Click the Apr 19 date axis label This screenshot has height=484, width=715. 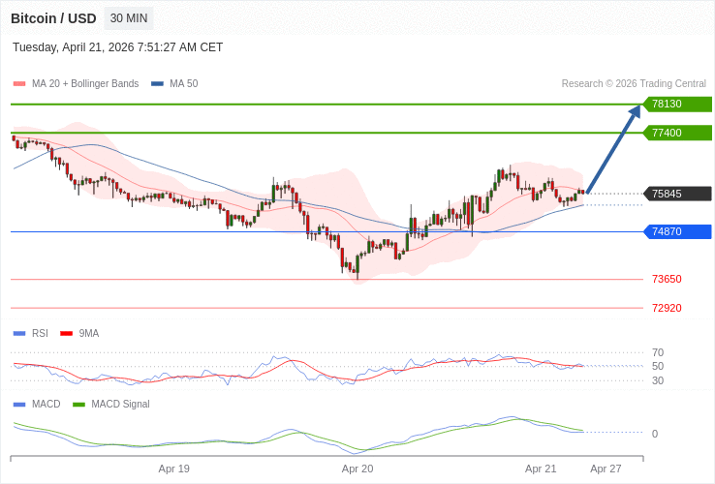174,469
